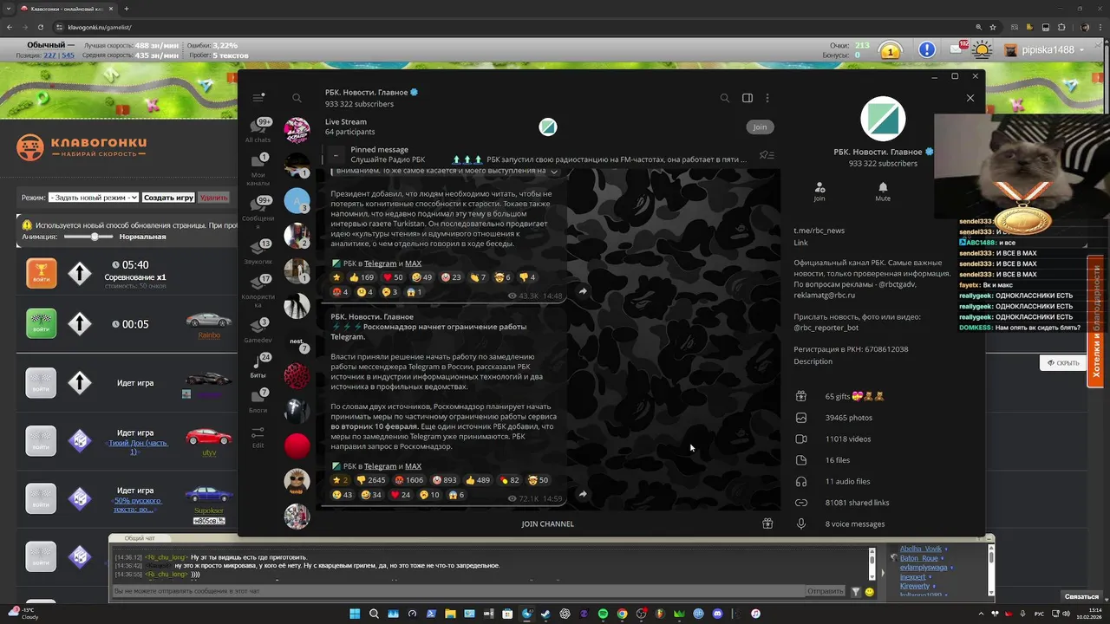Open pipiska1488 profile dropdown
This screenshot has width=1110, height=624.
point(1044,50)
